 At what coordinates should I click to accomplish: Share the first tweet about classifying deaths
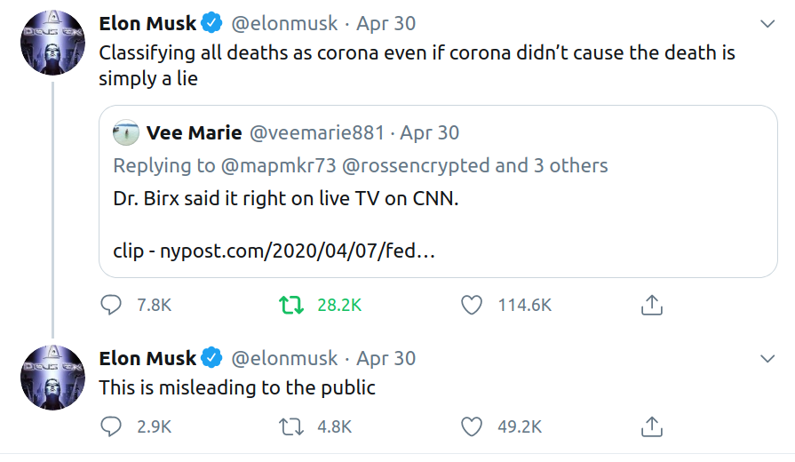tap(651, 305)
